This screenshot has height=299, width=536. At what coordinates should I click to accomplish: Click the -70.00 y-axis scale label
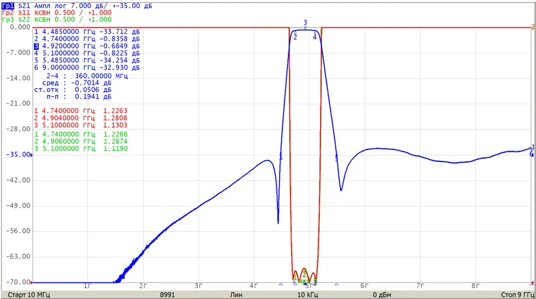click(18, 282)
